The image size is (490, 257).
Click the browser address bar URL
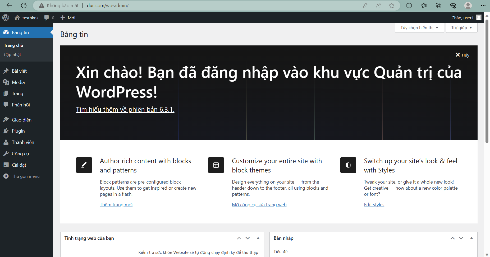[x=108, y=6]
